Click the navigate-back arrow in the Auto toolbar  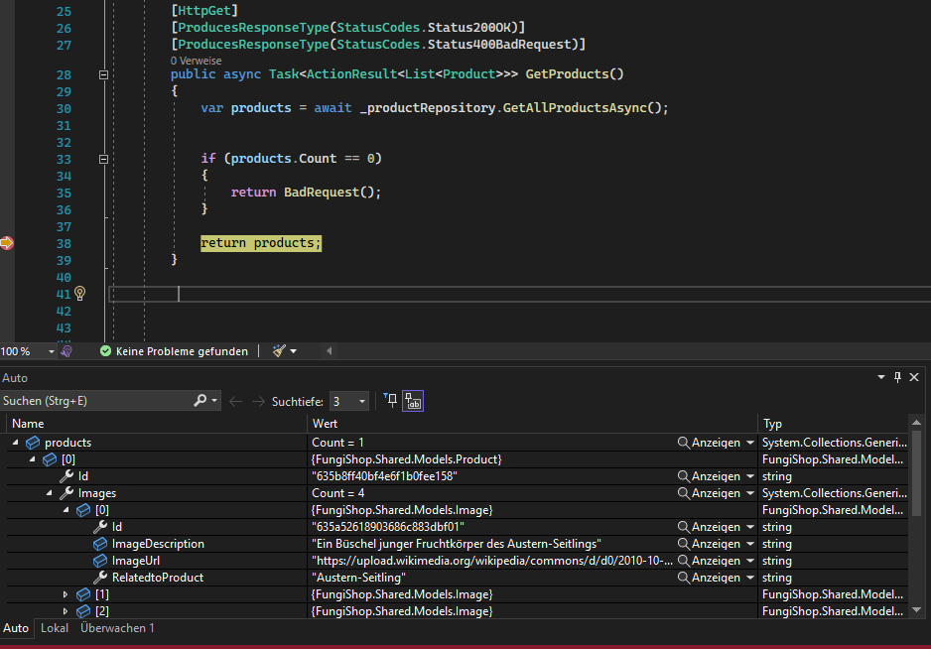point(235,401)
